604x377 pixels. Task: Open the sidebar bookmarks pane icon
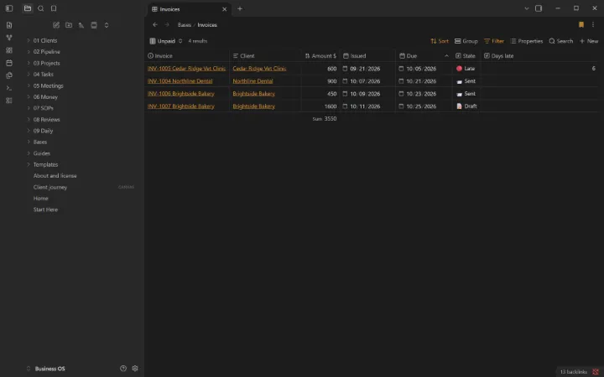point(54,8)
